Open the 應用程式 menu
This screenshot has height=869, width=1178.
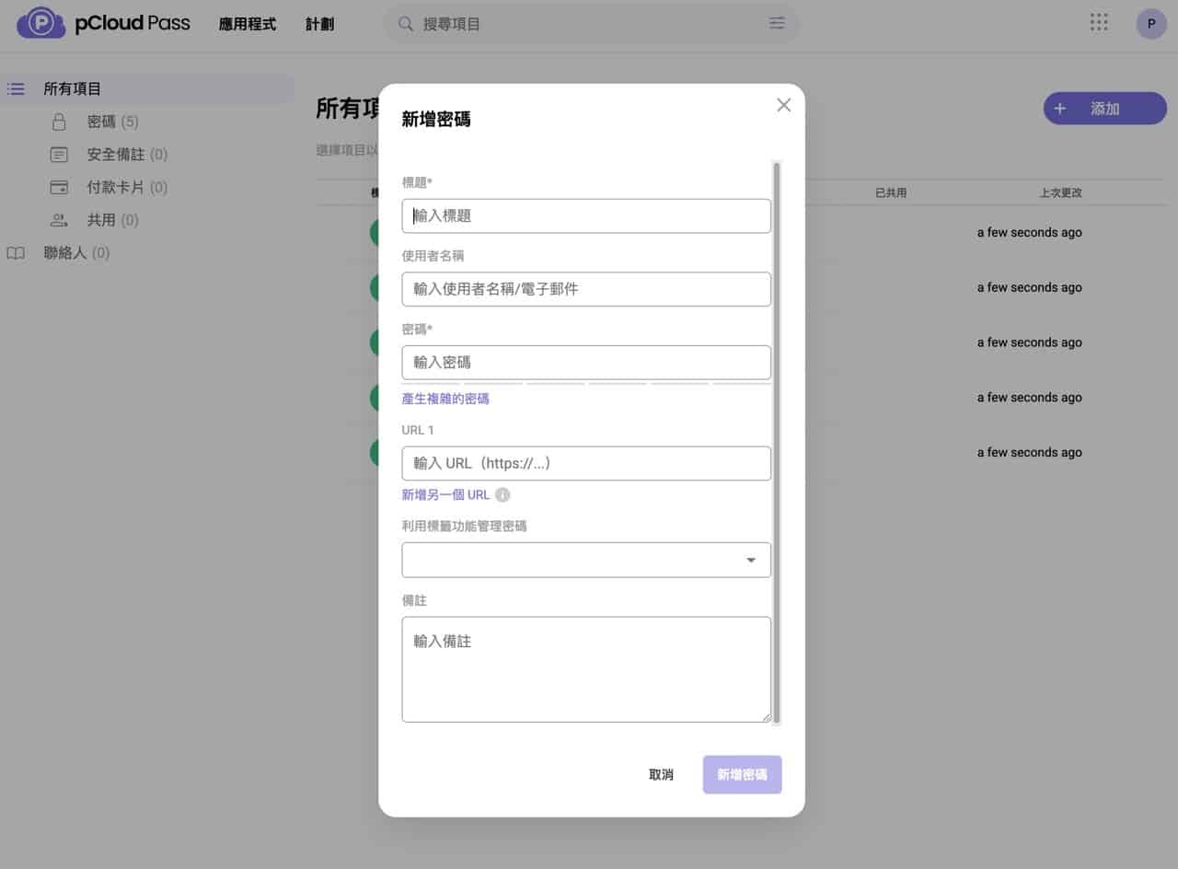tap(248, 25)
